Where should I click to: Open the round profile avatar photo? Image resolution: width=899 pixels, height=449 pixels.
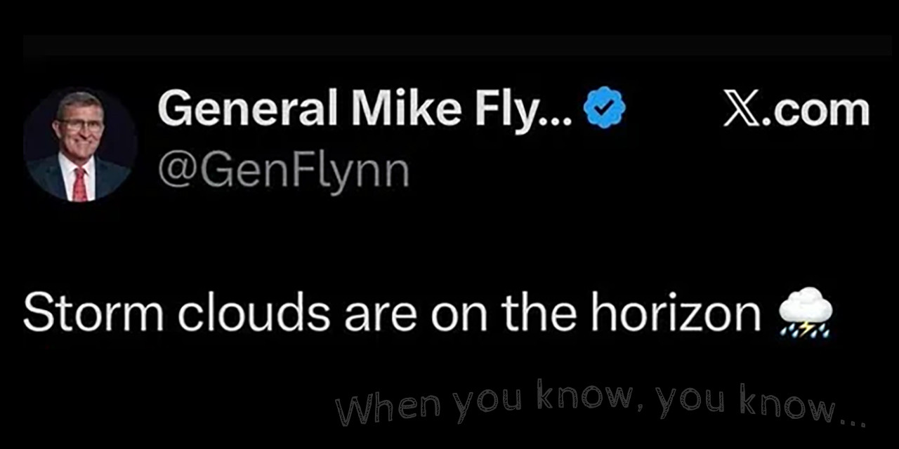[79, 145]
